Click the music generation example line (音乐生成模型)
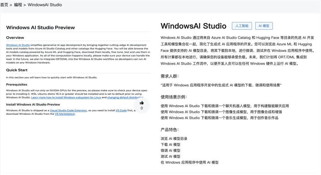 (x=220, y=118)
